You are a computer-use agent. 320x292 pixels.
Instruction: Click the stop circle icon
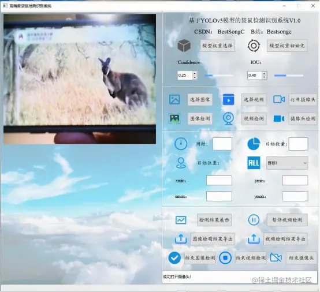[x=225, y=258]
